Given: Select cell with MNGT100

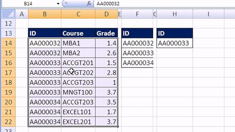Looking at the screenshot, I should 78,92.
